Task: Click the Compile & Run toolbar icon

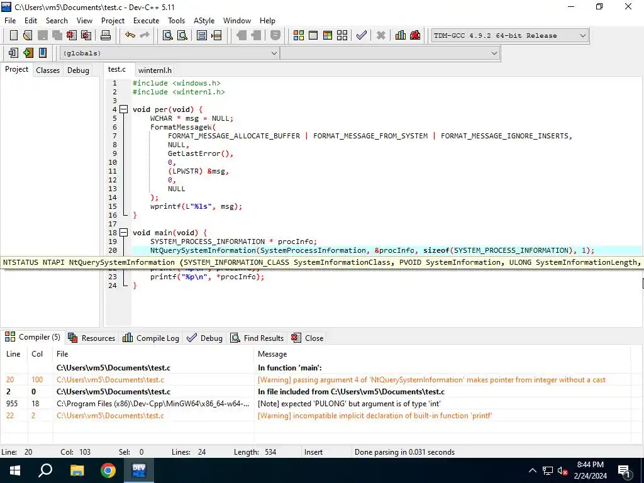Action: tap(327, 35)
